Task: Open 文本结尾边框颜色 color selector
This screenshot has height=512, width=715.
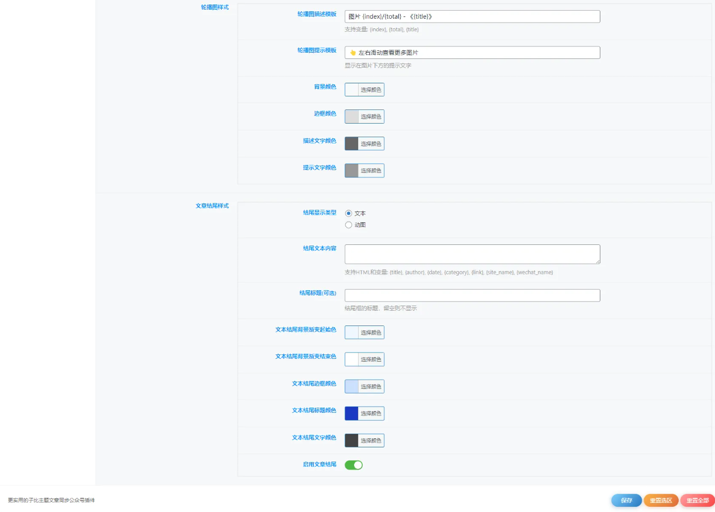Action: point(364,387)
